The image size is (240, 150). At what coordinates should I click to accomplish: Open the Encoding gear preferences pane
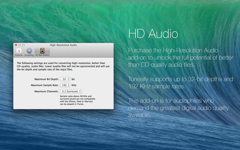click(x=29, y=52)
